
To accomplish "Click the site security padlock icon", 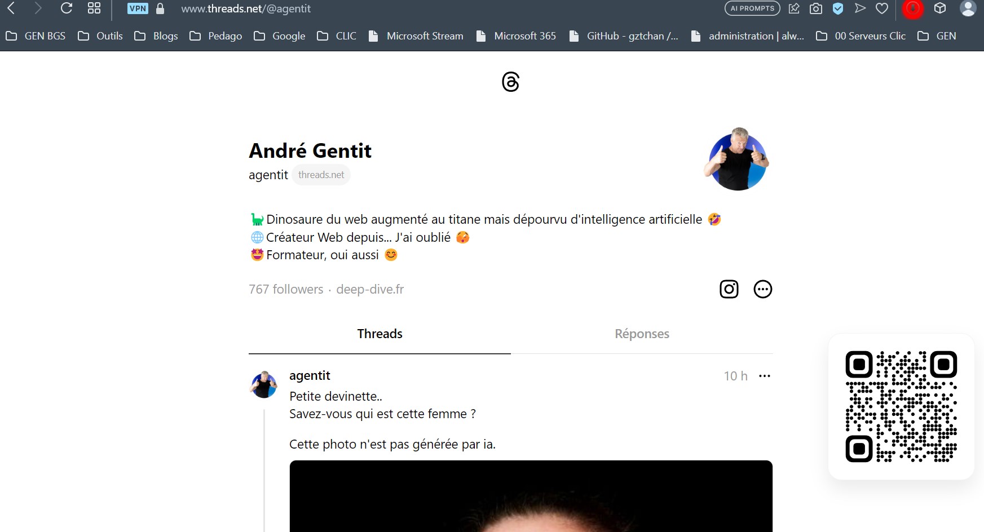I will tap(160, 8).
